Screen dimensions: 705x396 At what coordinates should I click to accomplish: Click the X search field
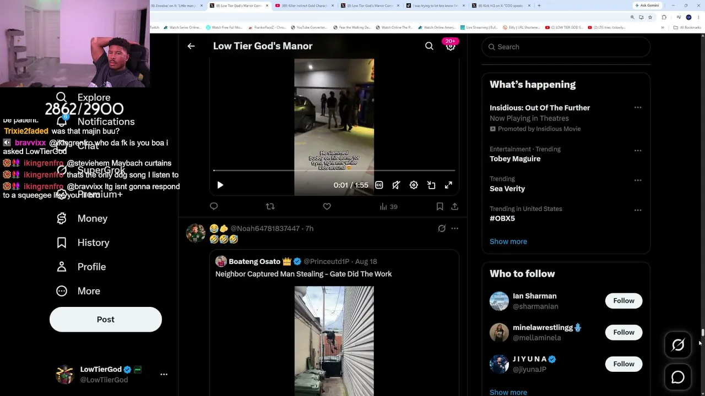(x=566, y=47)
